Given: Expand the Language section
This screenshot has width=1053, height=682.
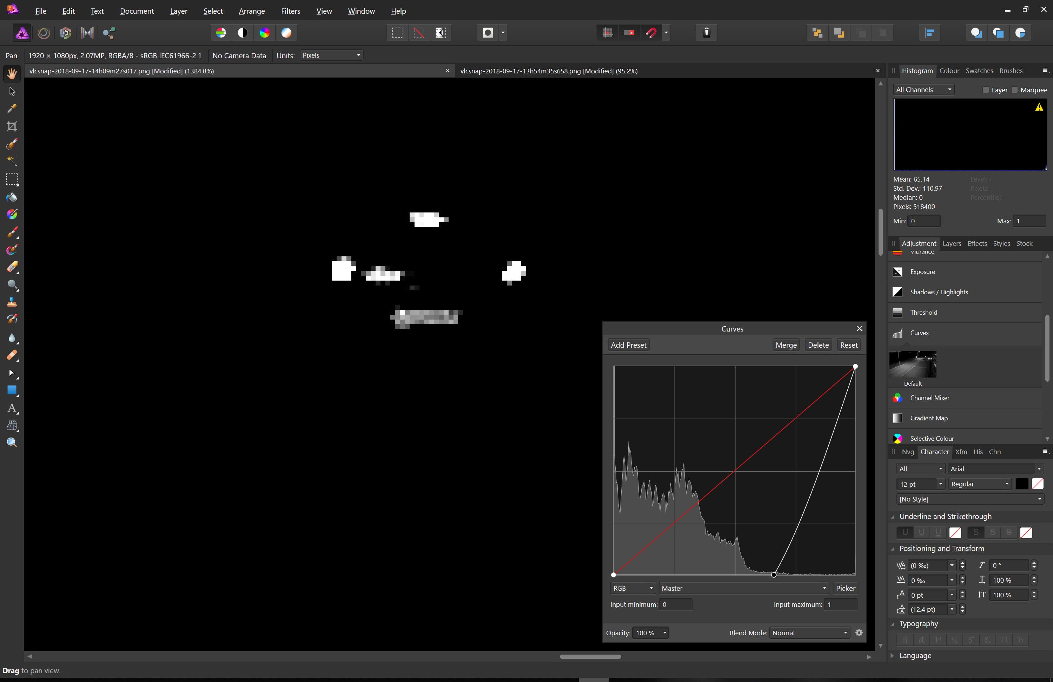Looking at the screenshot, I should (x=892, y=655).
